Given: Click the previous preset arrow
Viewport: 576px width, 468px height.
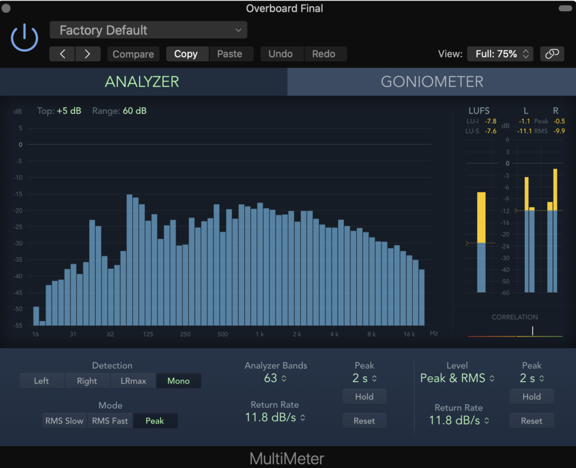Looking at the screenshot, I should [x=62, y=54].
